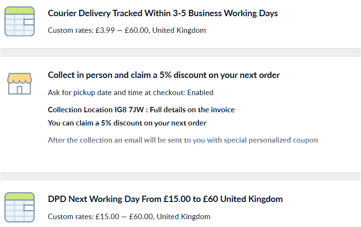Click the Courier Delivery rates table icon
This screenshot has height=227, width=361.
pos(20,21)
